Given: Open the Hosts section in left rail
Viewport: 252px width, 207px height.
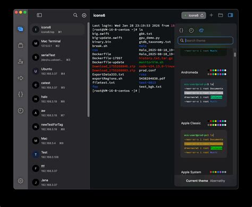Looking at the screenshot, I should point(21,29).
